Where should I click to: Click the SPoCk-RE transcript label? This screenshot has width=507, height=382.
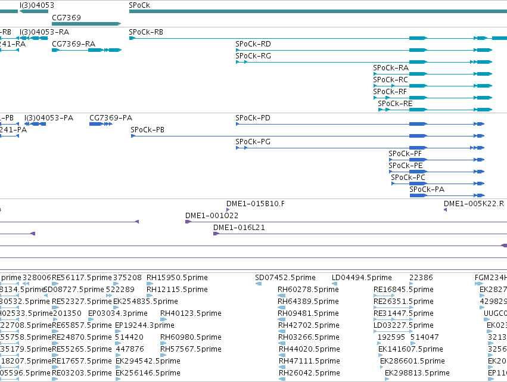coord(395,104)
